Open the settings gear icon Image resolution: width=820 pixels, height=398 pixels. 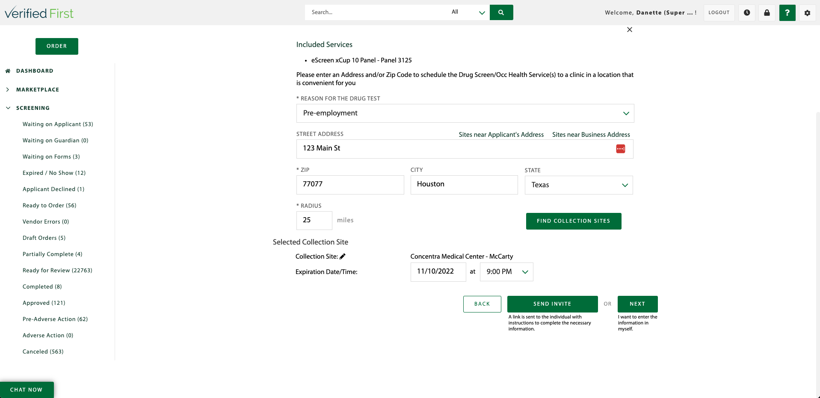coord(807,12)
